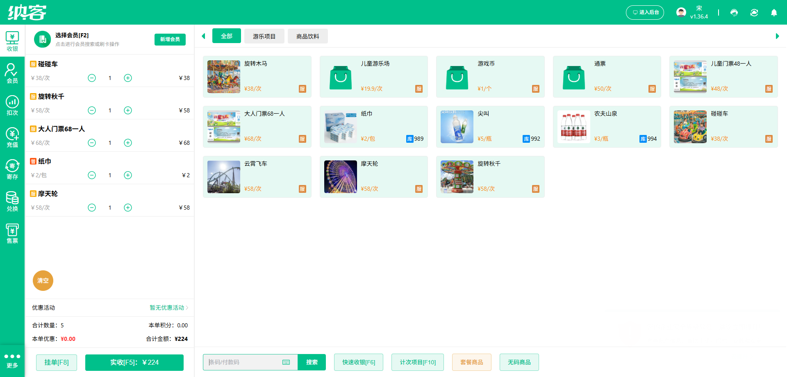Add the 农夫山泉 product card
Image resolution: width=787 pixels, height=377 pixels.
click(607, 127)
